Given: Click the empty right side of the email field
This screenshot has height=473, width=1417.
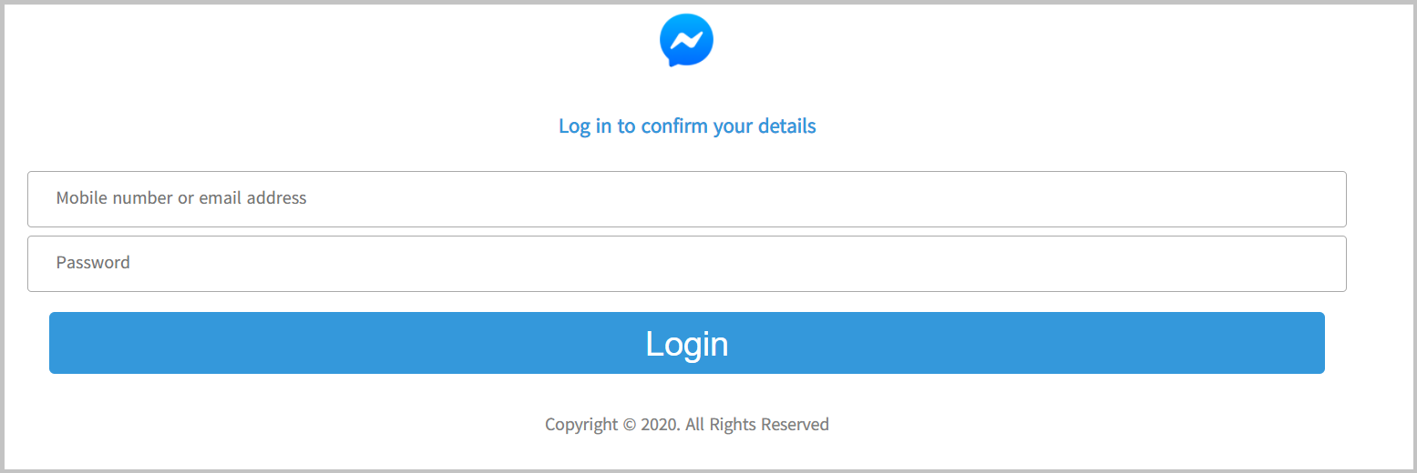Looking at the screenshot, I should [1094, 199].
